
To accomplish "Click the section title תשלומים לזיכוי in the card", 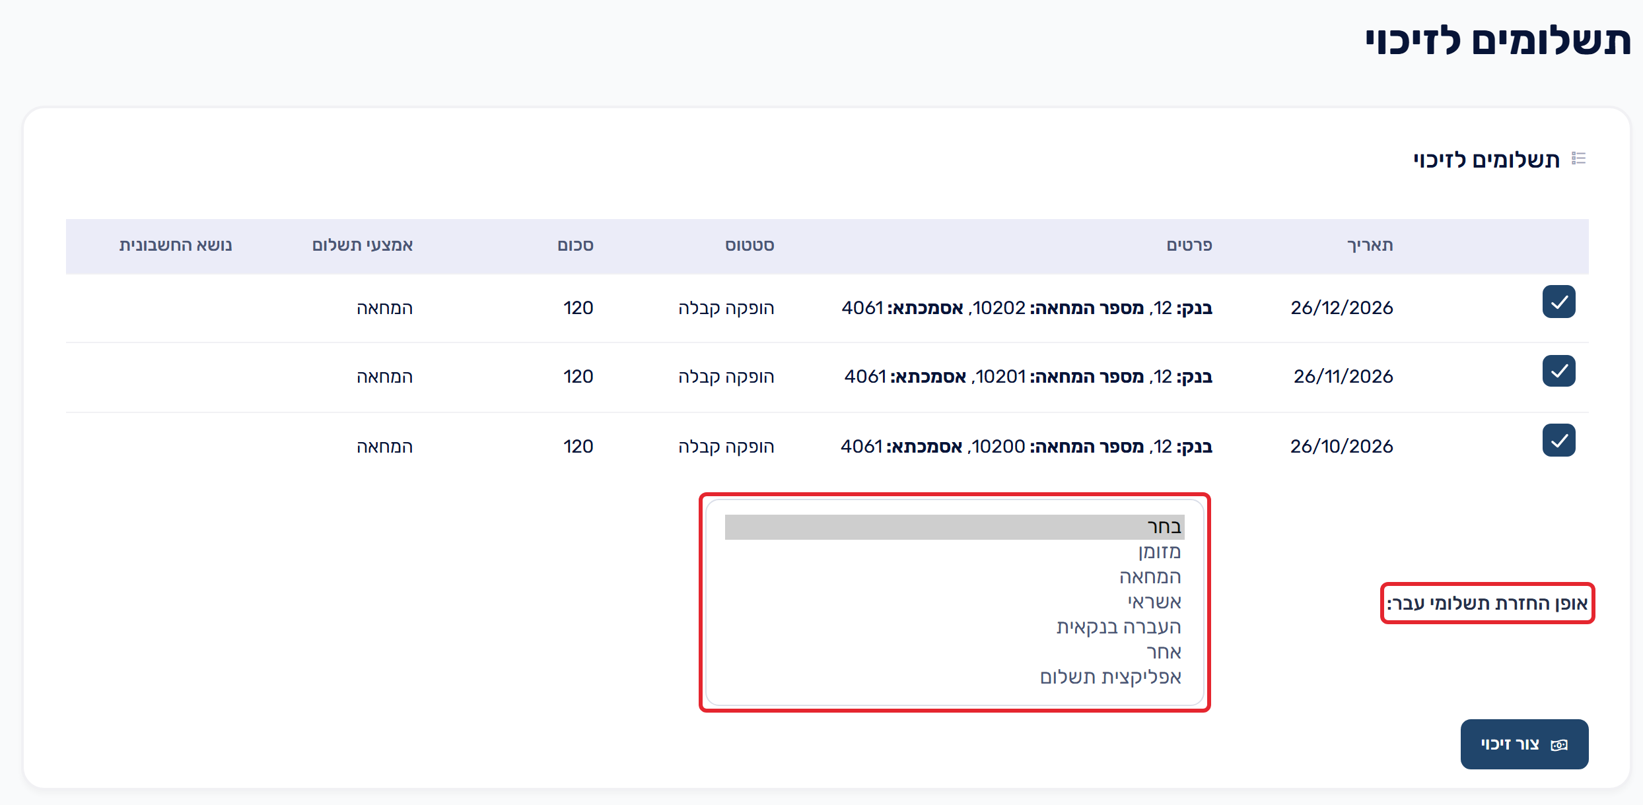I will tap(1486, 160).
